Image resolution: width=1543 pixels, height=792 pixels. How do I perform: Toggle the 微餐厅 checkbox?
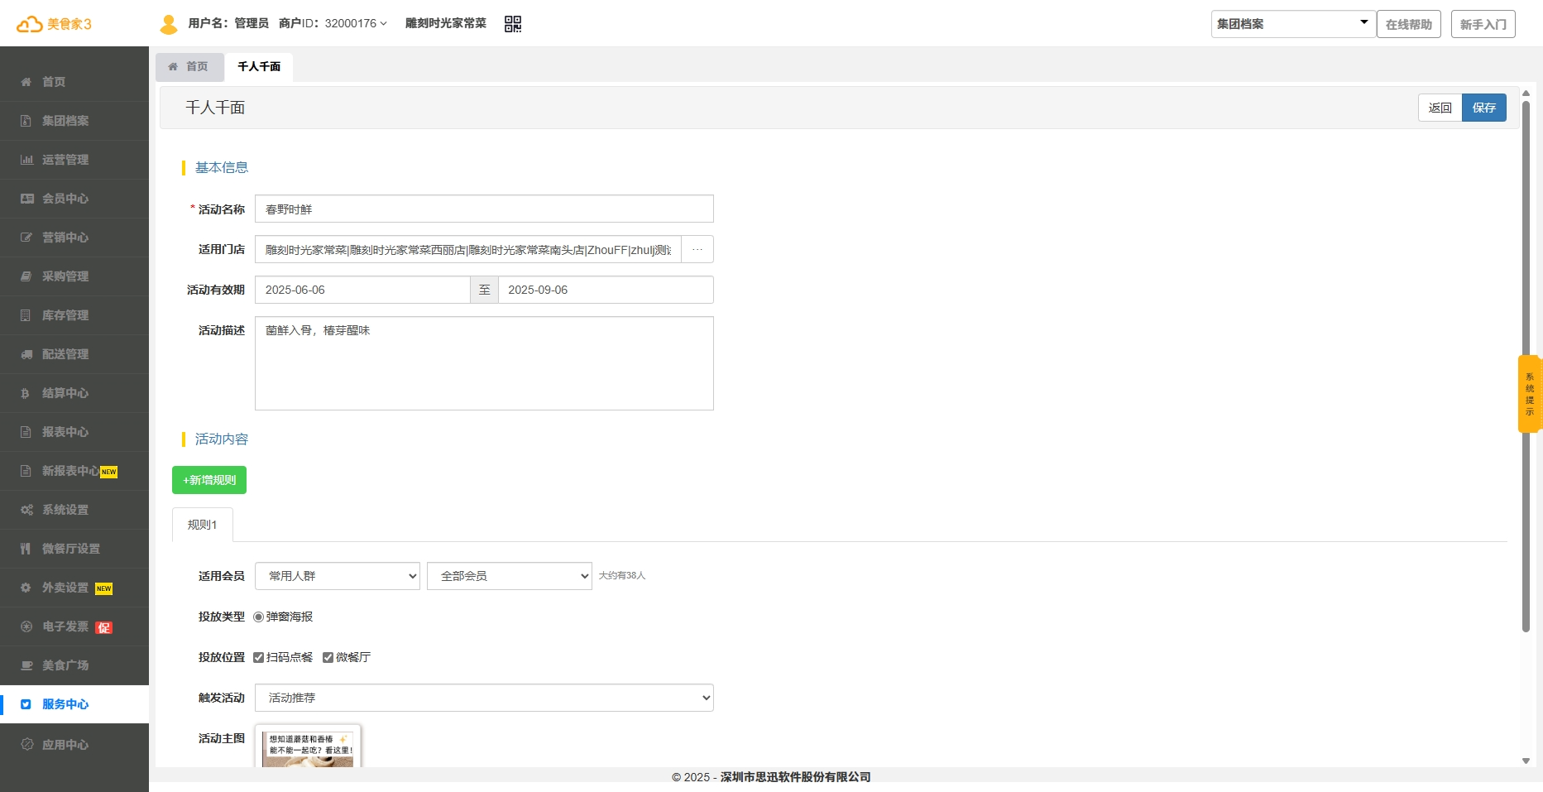[328, 657]
